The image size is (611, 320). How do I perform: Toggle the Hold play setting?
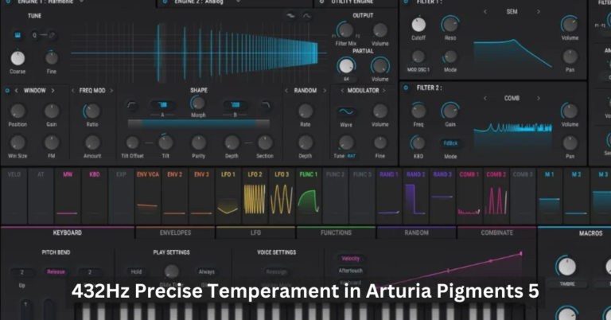click(x=136, y=271)
